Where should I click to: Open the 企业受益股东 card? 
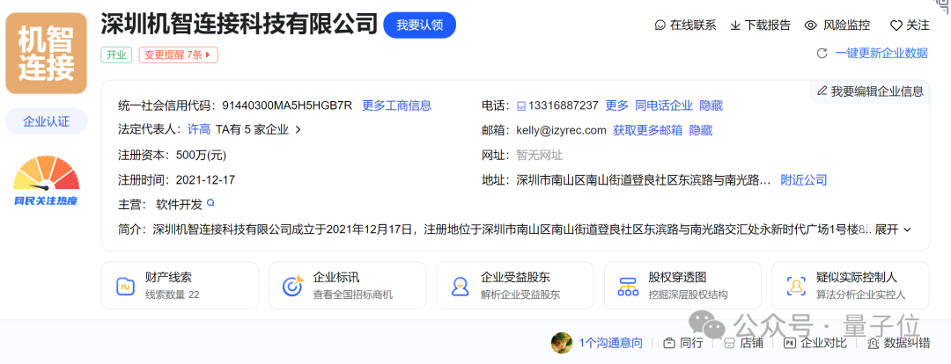tap(515, 286)
